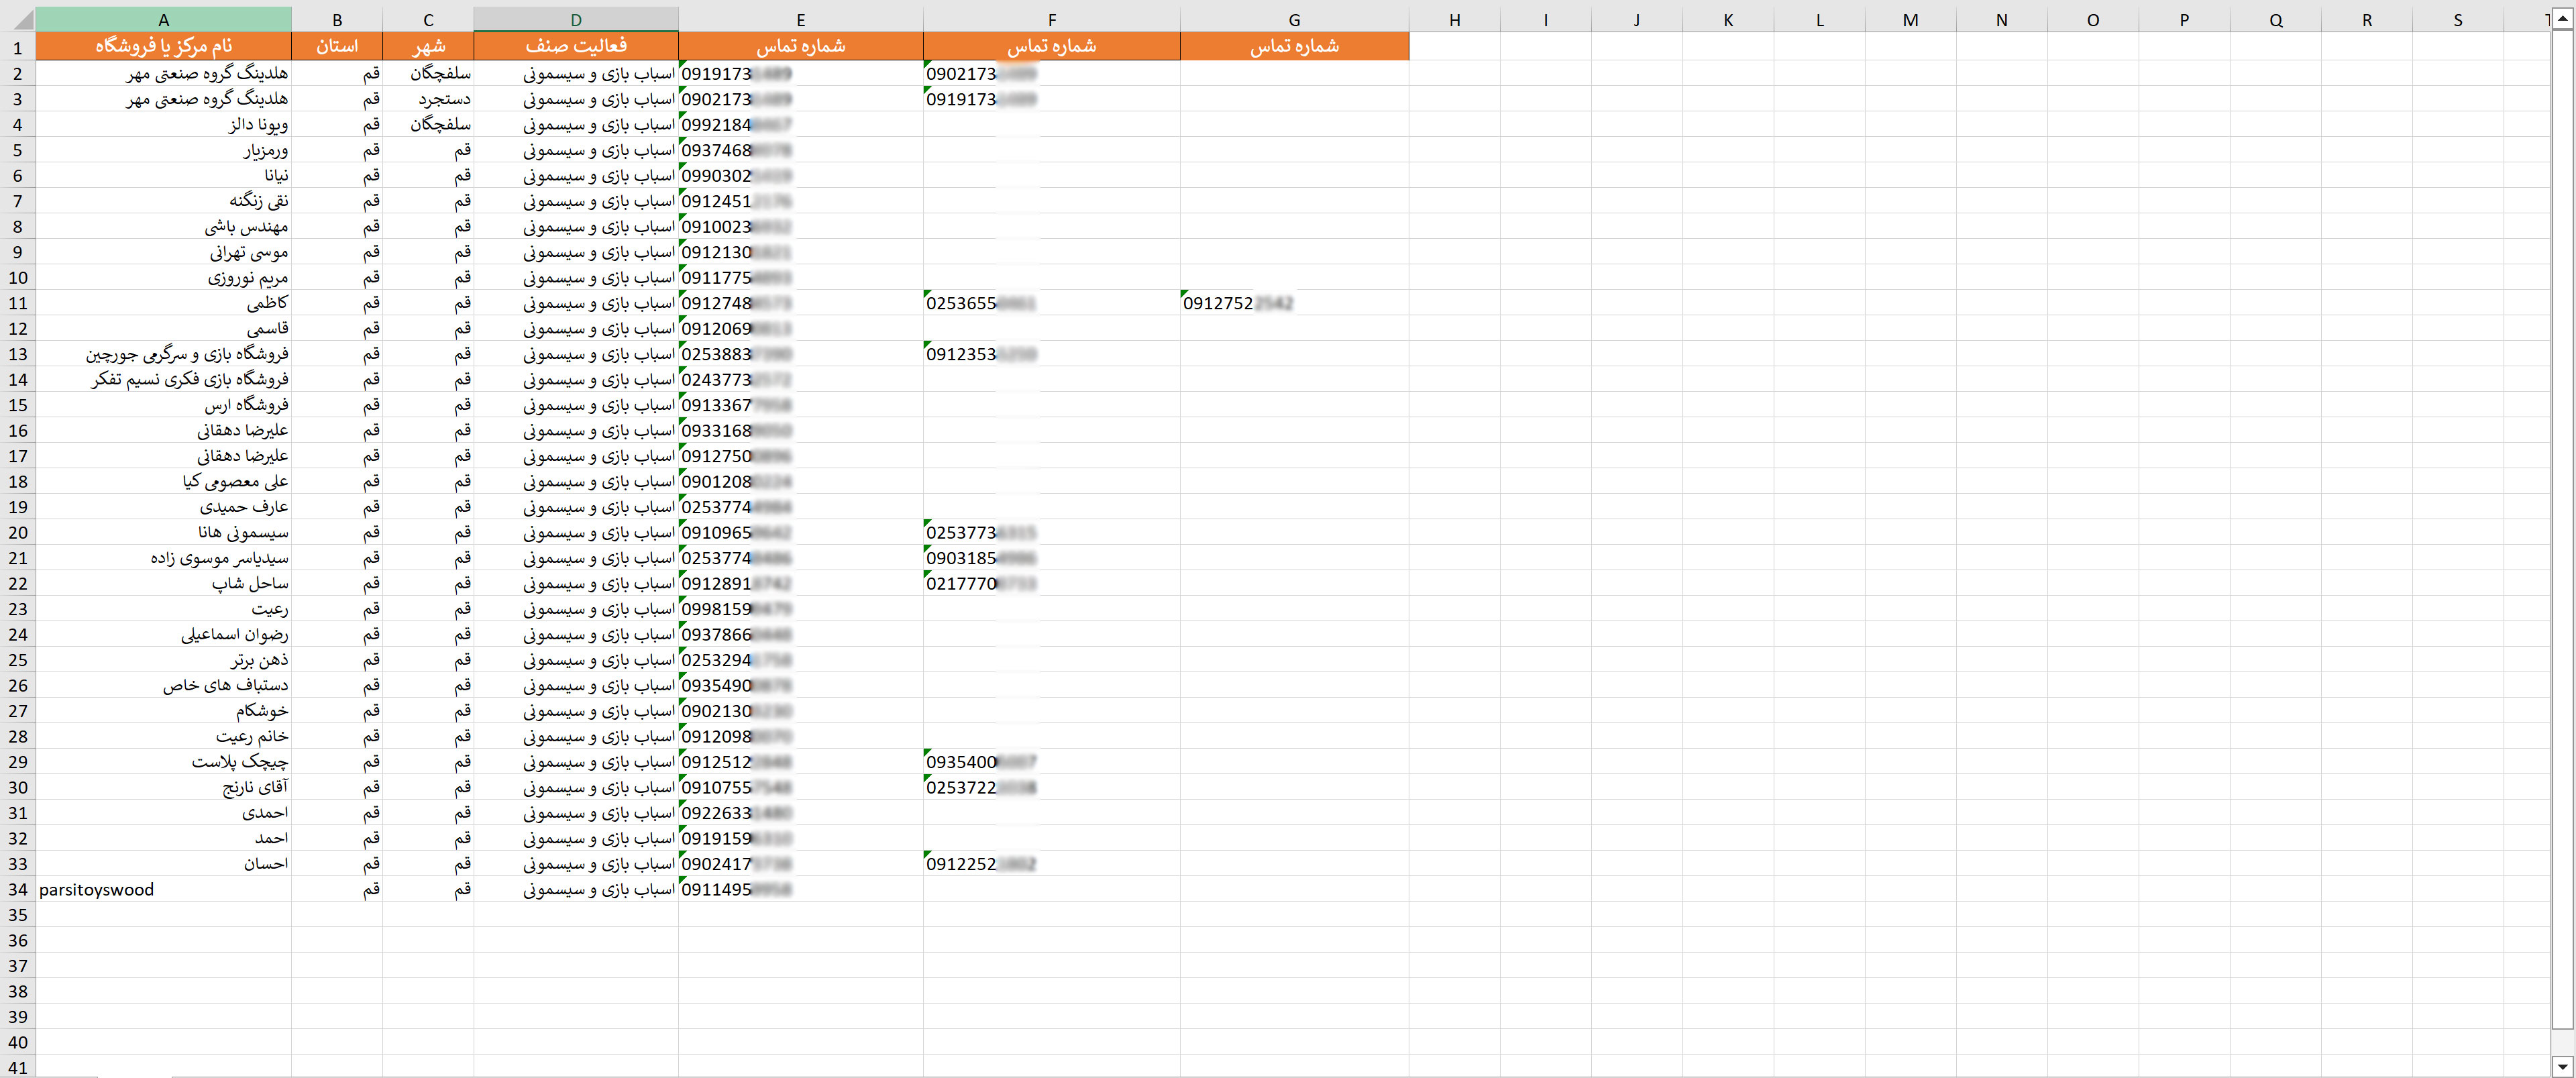Screen dimensions: 2576x1078
Task: Click header cell 'نام مرکز یا فروشگاه'
Action: click(x=163, y=46)
